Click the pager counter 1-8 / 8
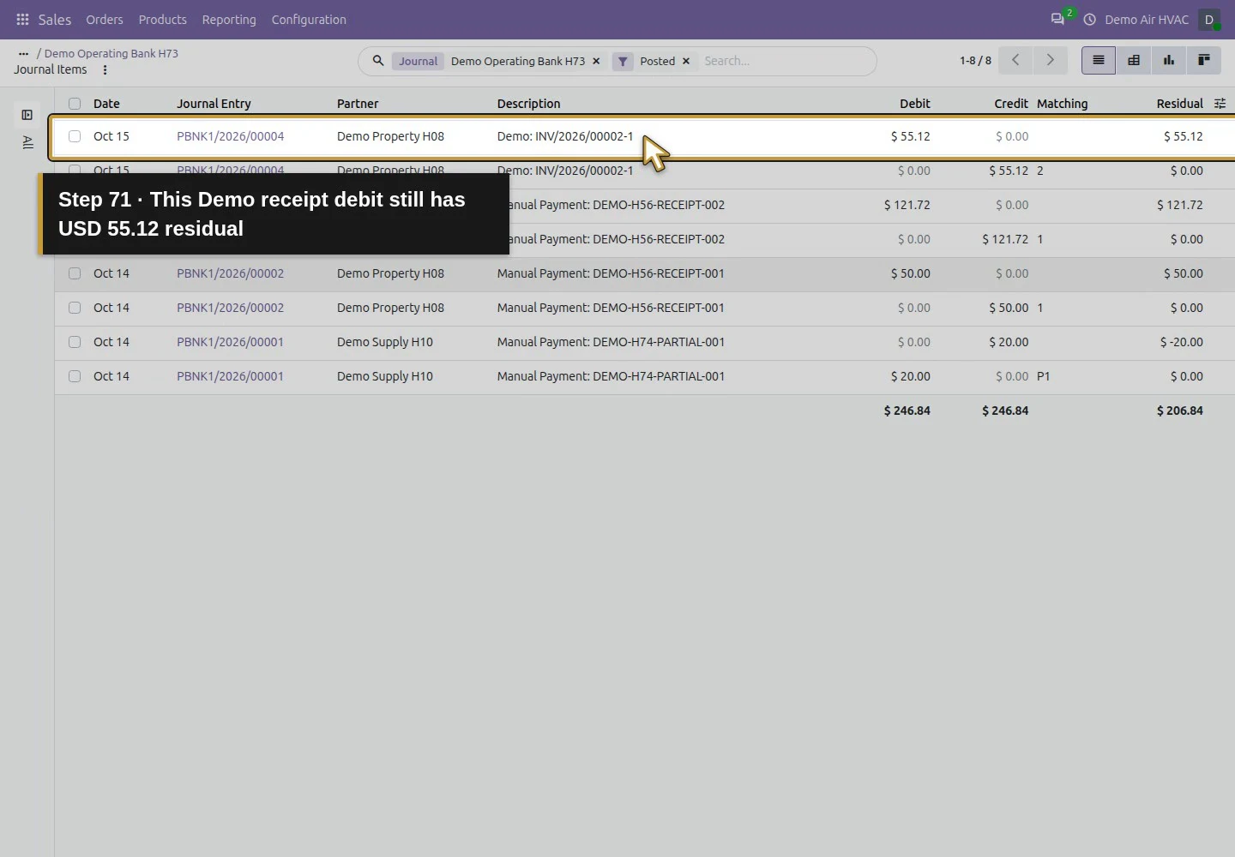 pos(975,60)
